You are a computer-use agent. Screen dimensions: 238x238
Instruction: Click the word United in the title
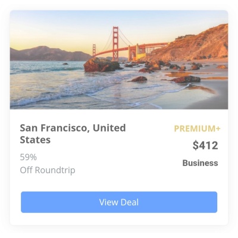point(109,128)
